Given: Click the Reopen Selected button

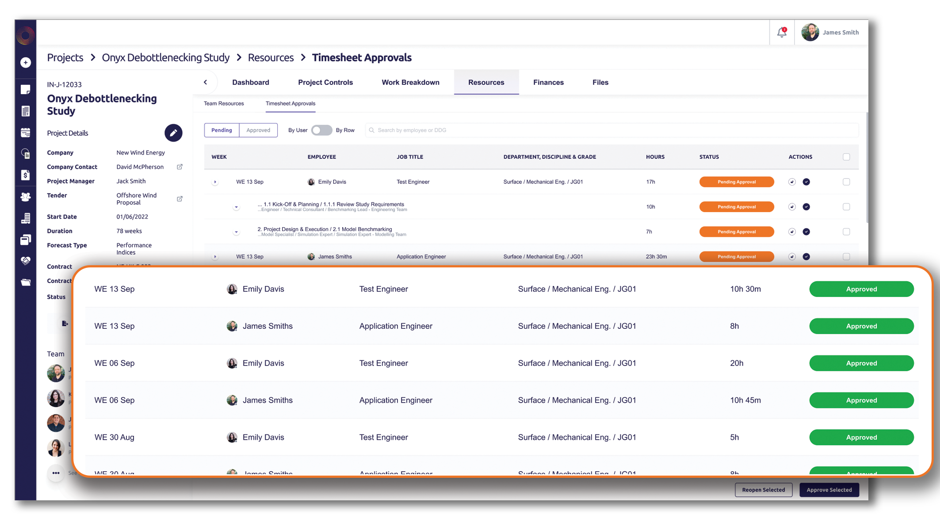Looking at the screenshot, I should point(764,490).
